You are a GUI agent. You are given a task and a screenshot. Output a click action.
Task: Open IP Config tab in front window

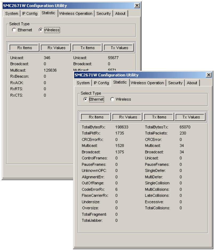point(101,83)
